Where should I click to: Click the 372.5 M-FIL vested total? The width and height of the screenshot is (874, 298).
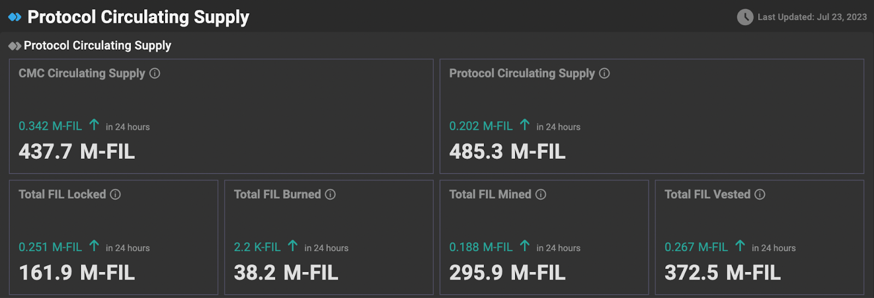click(722, 273)
